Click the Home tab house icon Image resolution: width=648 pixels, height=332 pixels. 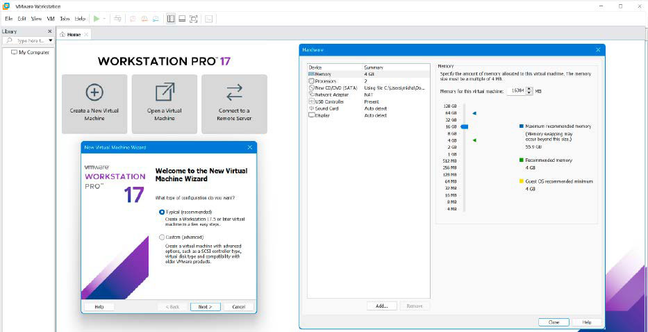click(x=63, y=35)
